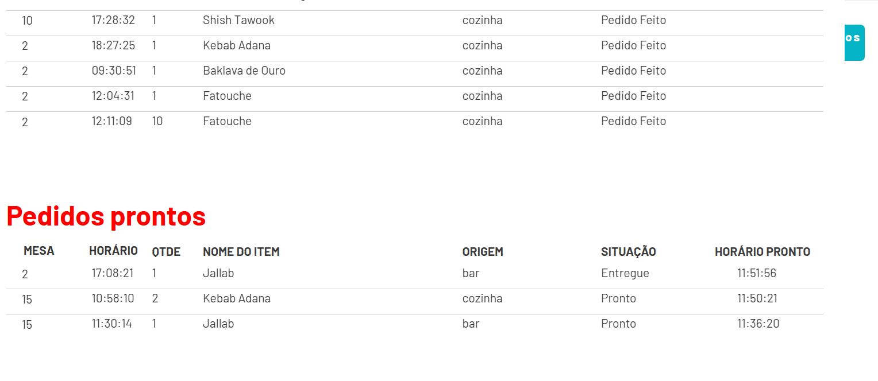Image resolution: width=878 pixels, height=381 pixels.
Task: Click the HORÁRIO PRONTO column header
Action: click(x=762, y=252)
